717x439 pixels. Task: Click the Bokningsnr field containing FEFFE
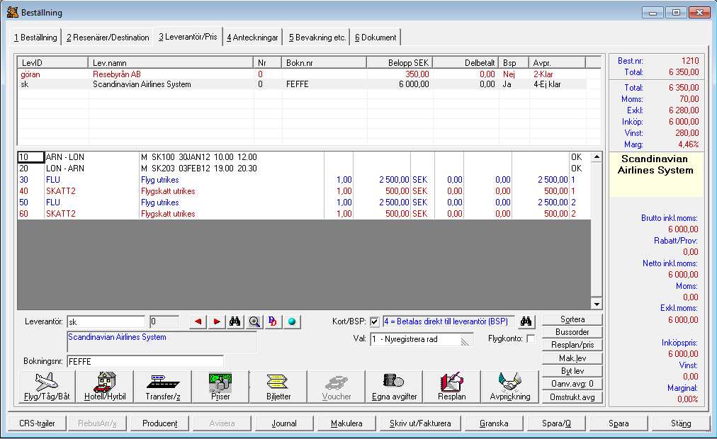pyautogui.click(x=145, y=361)
